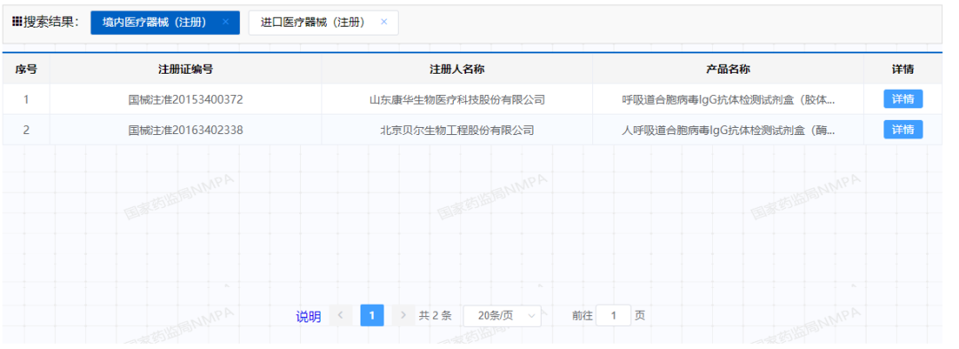Image resolution: width=959 pixels, height=349 pixels.
Task: Click 北京贝尔生物工程股份有限公司 cell
Action: tap(457, 131)
